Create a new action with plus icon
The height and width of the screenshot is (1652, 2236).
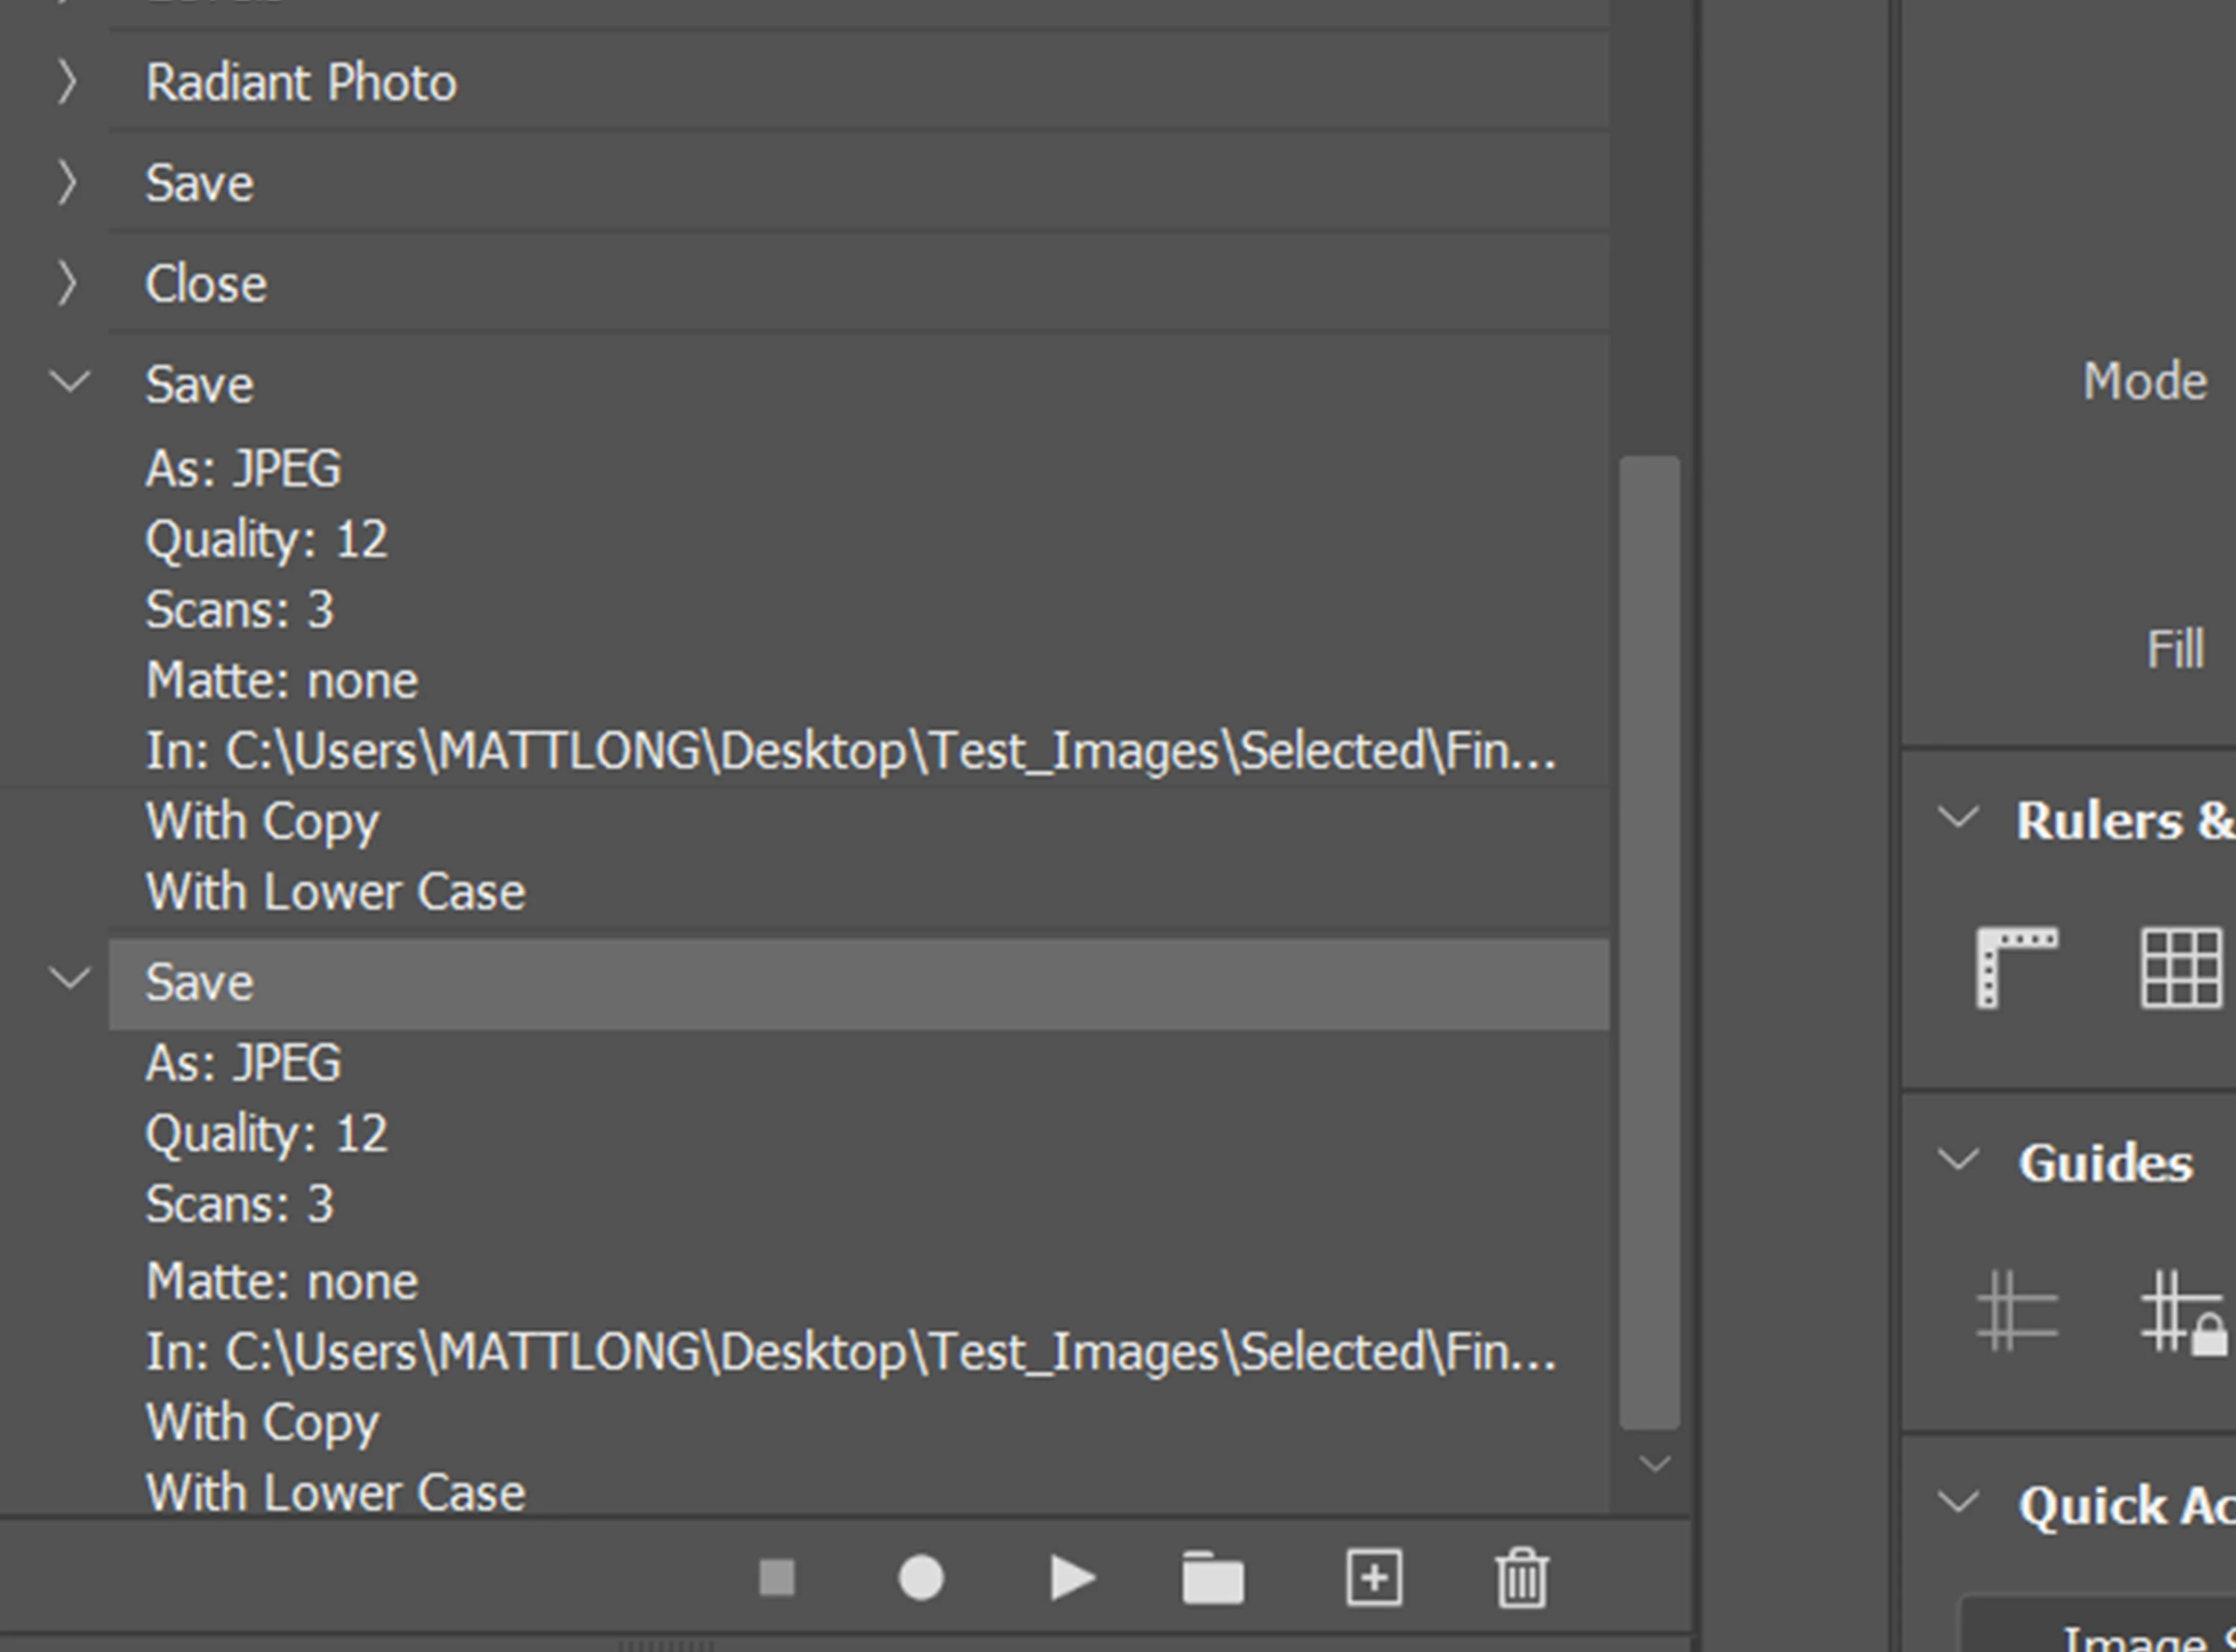[x=1374, y=1579]
